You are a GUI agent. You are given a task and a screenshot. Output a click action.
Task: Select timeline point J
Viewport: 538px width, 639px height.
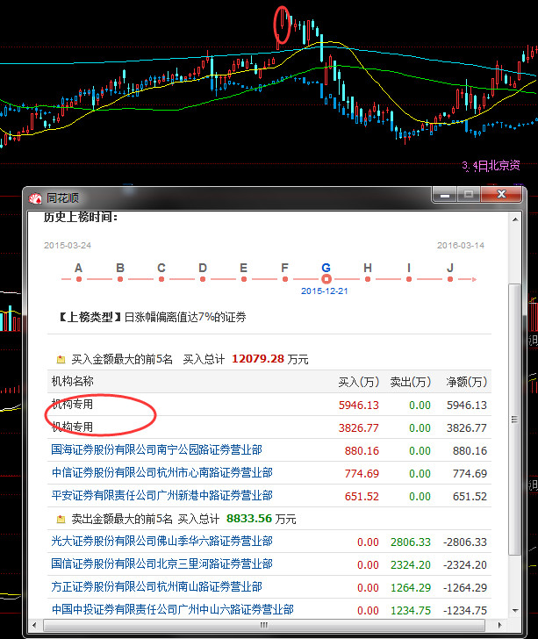click(x=450, y=279)
